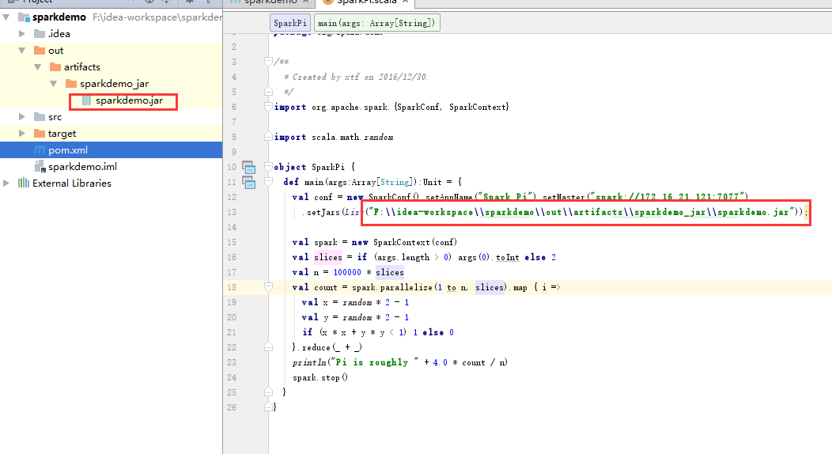Click the gutter icon on line 10
The height and width of the screenshot is (454, 832).
pyautogui.click(x=249, y=167)
